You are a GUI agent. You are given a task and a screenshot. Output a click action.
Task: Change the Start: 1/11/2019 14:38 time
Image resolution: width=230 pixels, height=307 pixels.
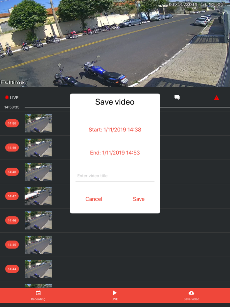pos(115,130)
